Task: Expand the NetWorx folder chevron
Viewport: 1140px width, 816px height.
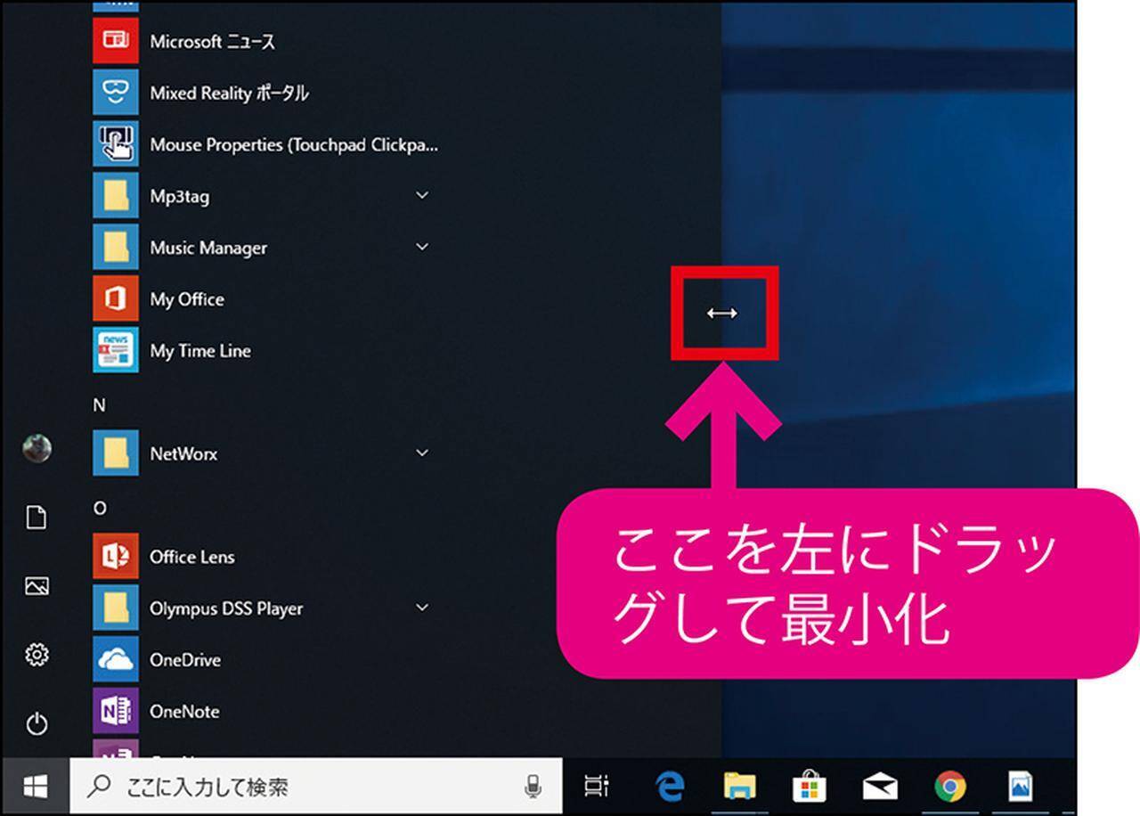Action: click(422, 453)
